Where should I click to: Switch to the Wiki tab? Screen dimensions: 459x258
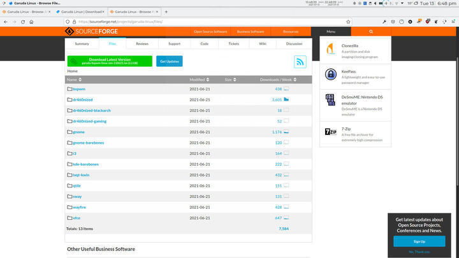[263, 43]
